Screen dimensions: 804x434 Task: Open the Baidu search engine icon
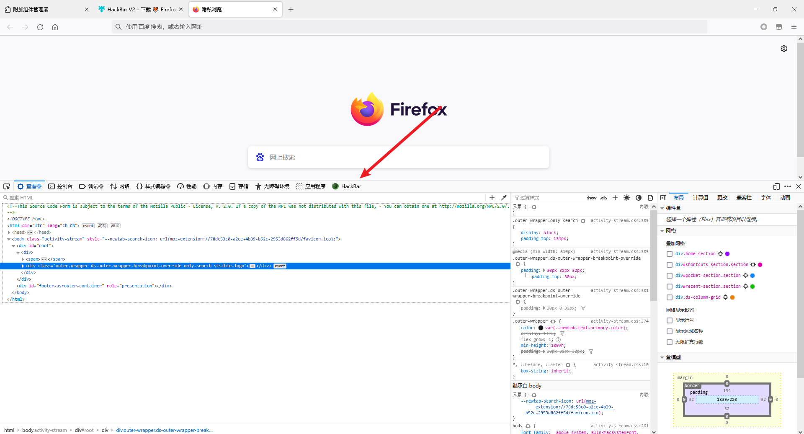click(260, 157)
